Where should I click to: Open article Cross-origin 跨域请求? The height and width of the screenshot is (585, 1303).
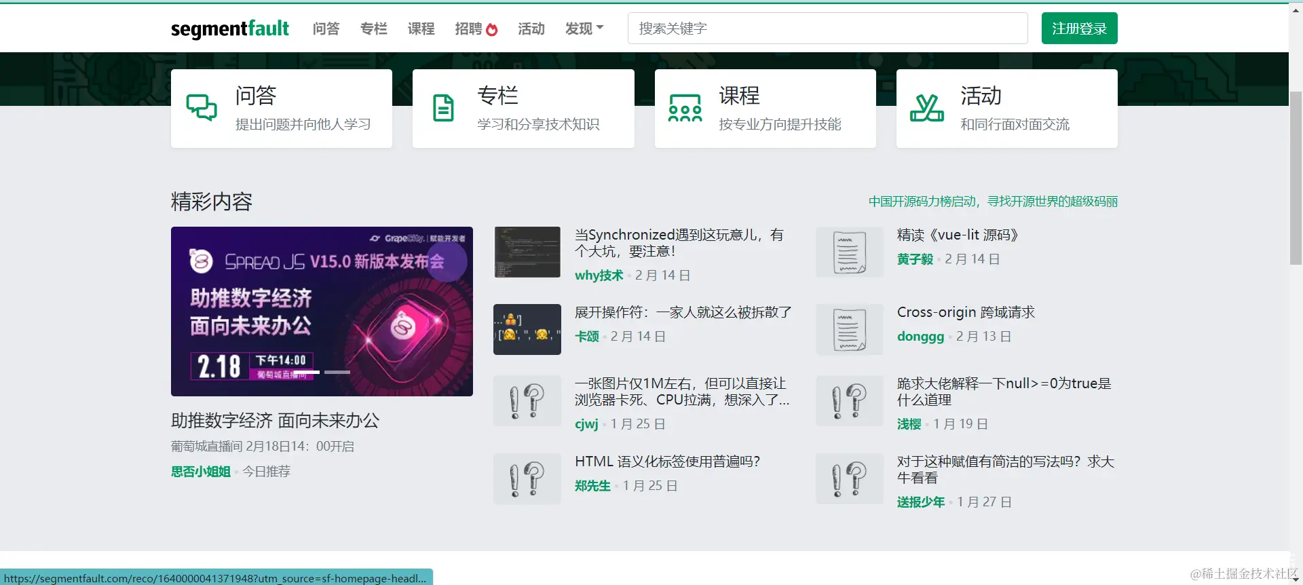(x=966, y=312)
